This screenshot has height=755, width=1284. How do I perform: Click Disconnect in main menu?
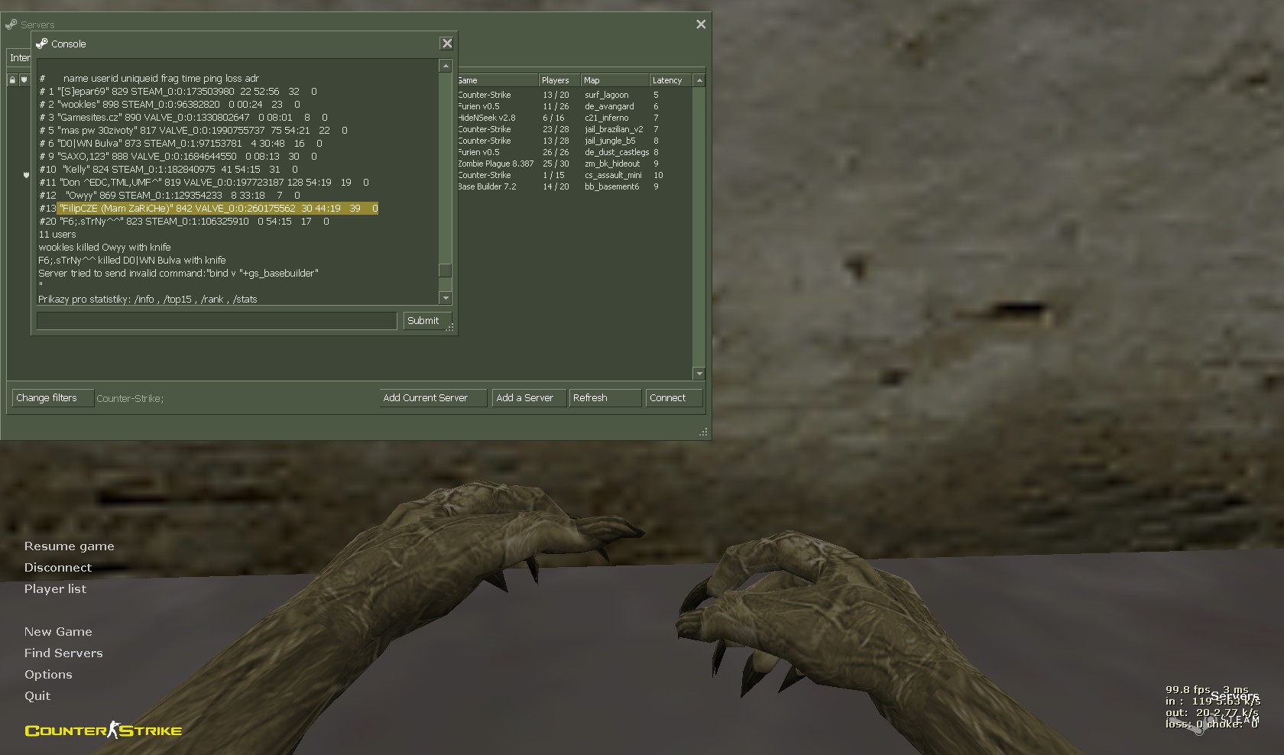57,568
